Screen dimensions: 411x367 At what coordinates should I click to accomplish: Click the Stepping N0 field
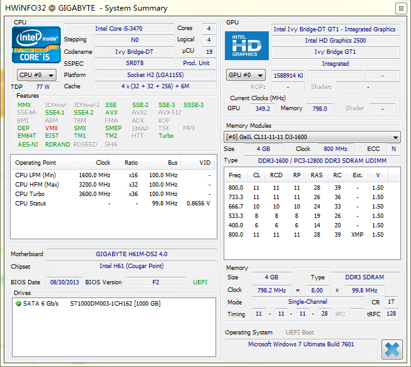coord(135,40)
